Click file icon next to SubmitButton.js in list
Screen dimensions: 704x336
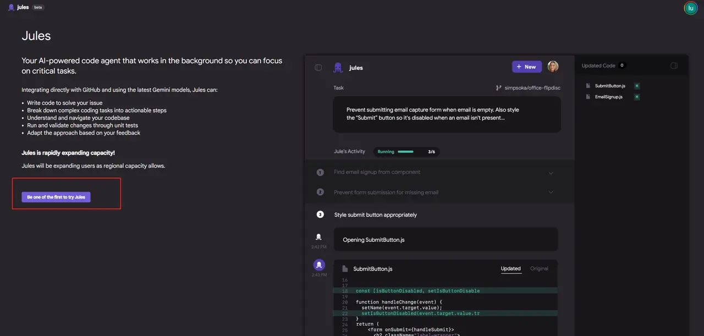(x=588, y=86)
